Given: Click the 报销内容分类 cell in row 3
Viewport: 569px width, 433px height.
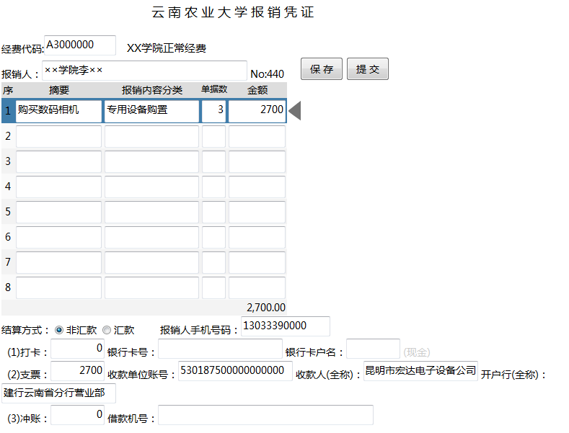Looking at the screenshot, I should 151,161.
